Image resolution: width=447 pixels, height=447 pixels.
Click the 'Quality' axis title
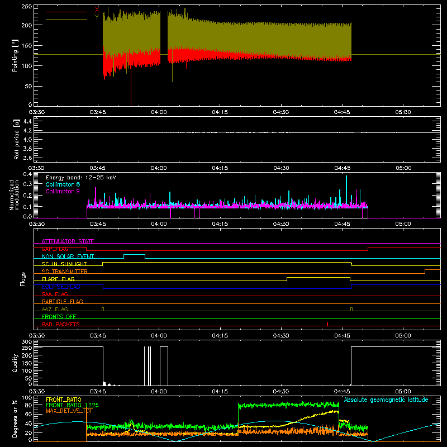(15, 363)
